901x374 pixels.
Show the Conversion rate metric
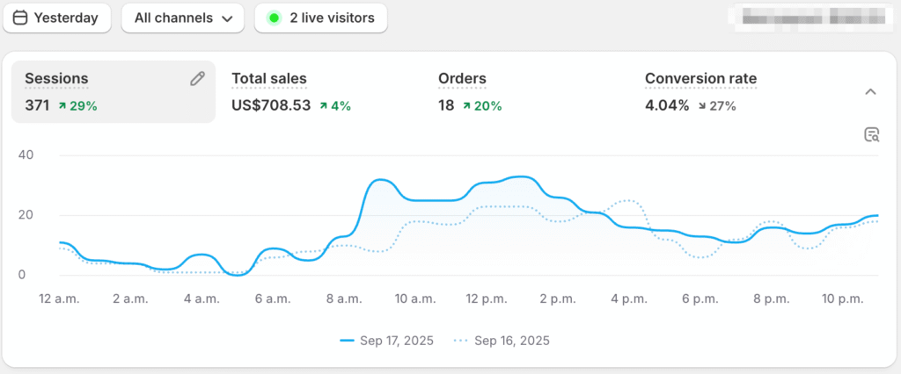click(x=700, y=79)
